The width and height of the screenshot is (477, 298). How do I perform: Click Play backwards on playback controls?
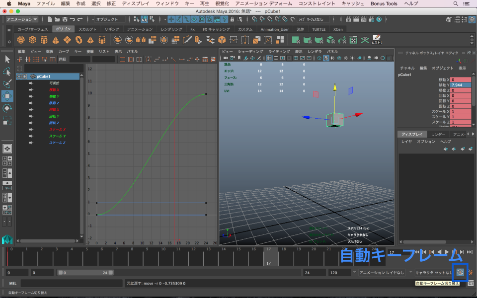pyautogui.click(x=439, y=252)
